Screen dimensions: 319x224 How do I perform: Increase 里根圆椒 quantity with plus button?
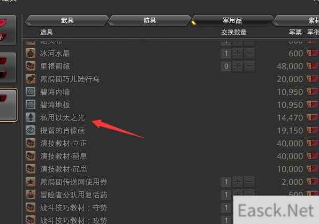tap(238, 66)
